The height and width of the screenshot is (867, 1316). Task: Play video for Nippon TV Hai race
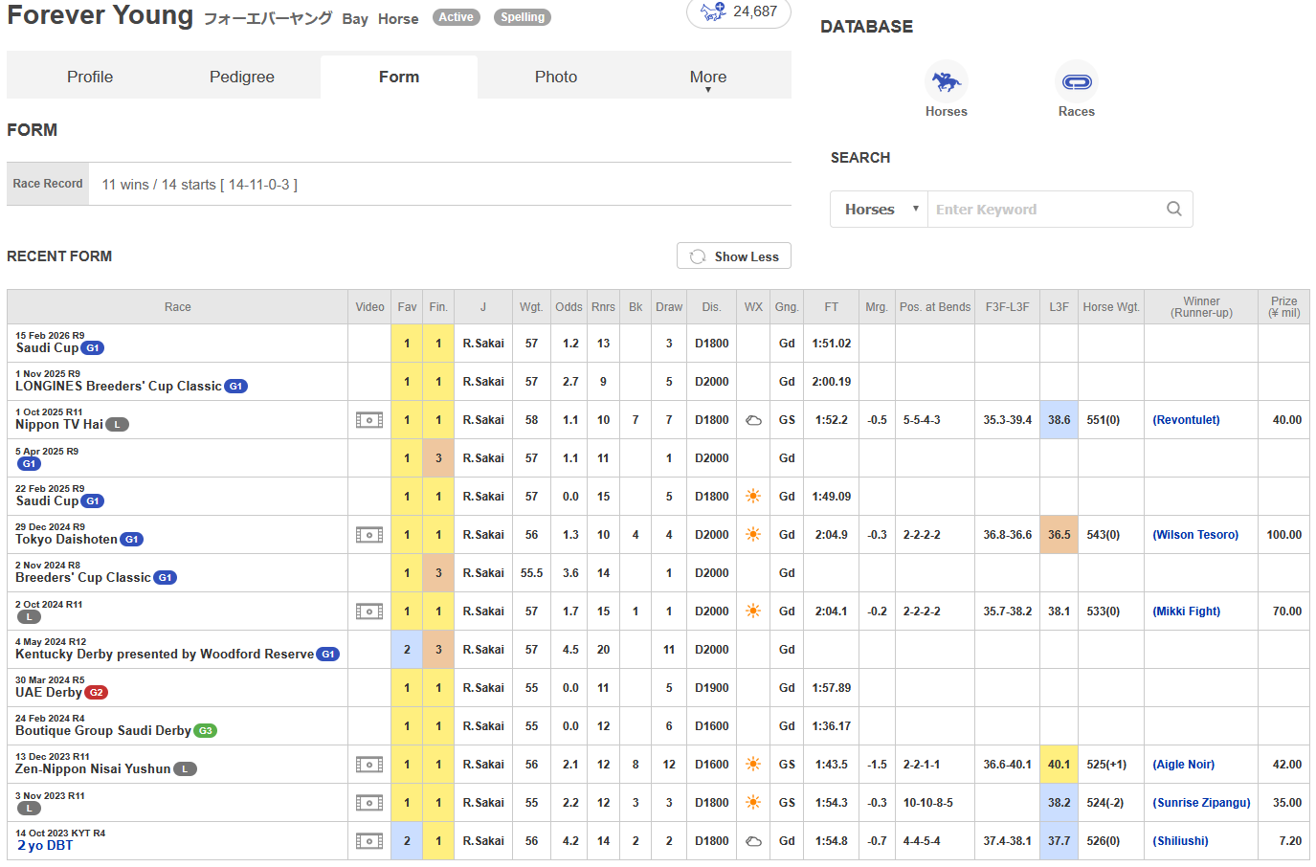coord(369,420)
